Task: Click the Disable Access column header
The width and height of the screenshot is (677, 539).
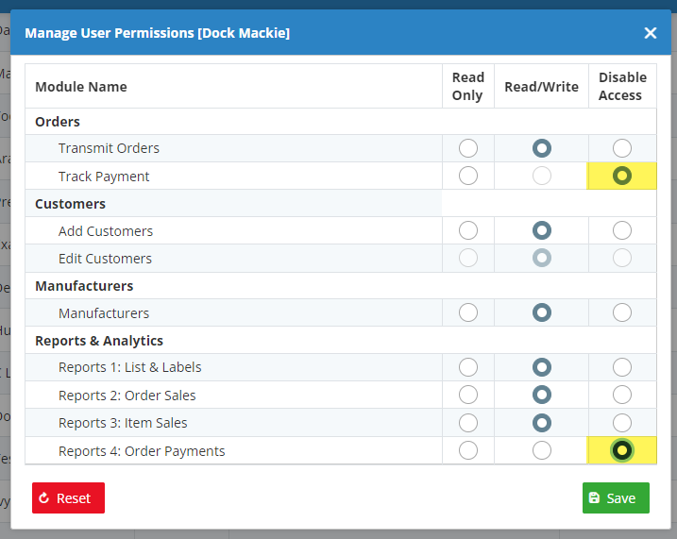Action: pyautogui.click(x=622, y=86)
